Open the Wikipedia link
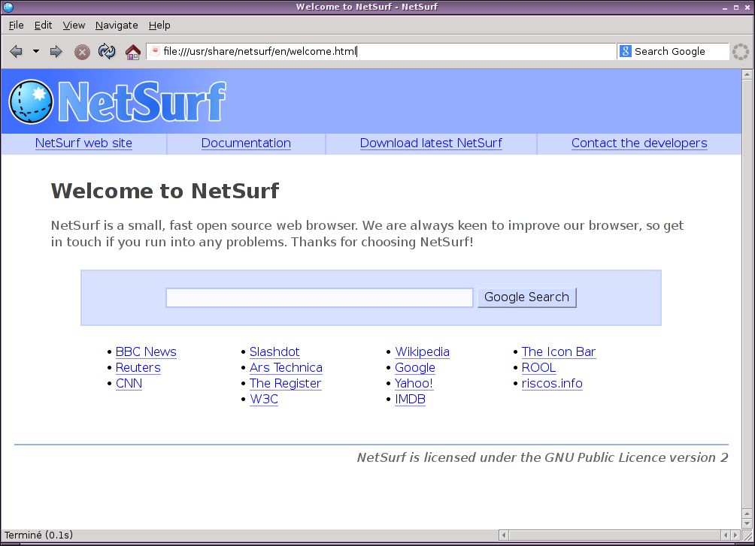This screenshot has width=755, height=546. point(423,351)
